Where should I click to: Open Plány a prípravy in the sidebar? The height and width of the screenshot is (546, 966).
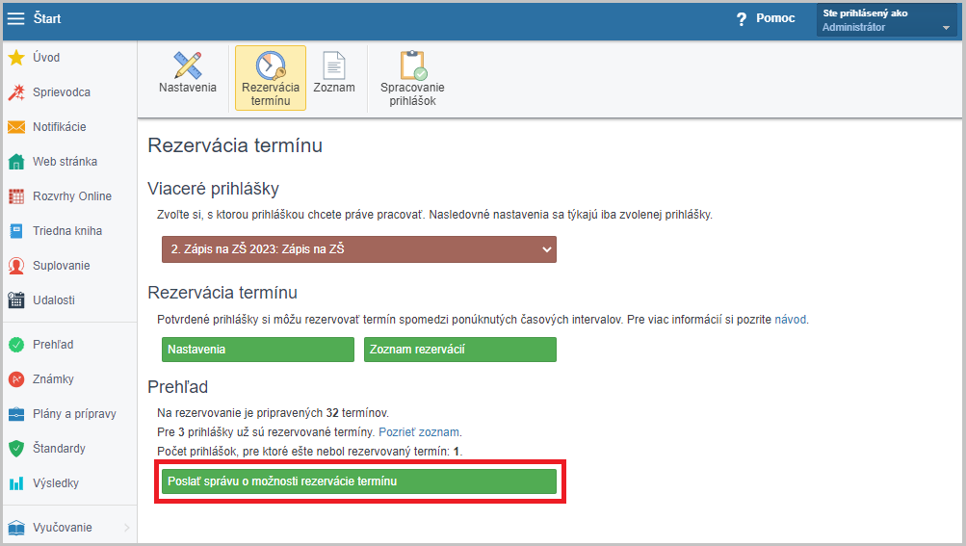pos(74,414)
